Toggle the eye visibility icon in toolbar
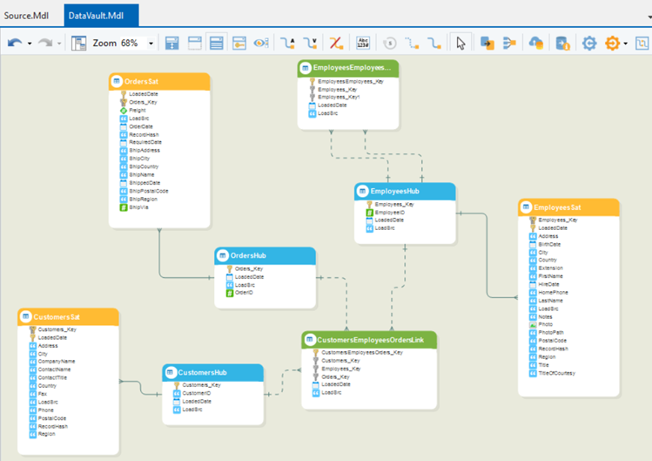This screenshot has width=652, height=461. 260,43
